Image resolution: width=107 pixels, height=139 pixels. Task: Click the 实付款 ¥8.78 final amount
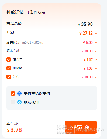tap(15, 130)
